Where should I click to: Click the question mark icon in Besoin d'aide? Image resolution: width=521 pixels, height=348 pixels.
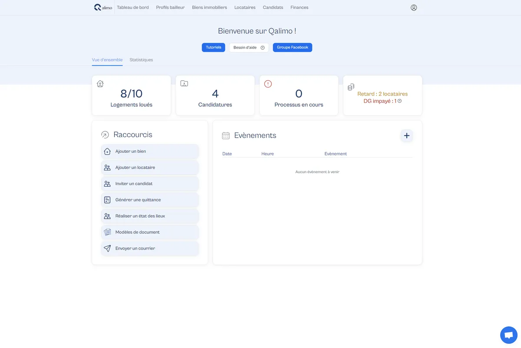coord(263,48)
